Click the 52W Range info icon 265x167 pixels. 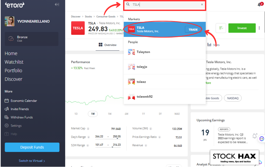click(88, 145)
